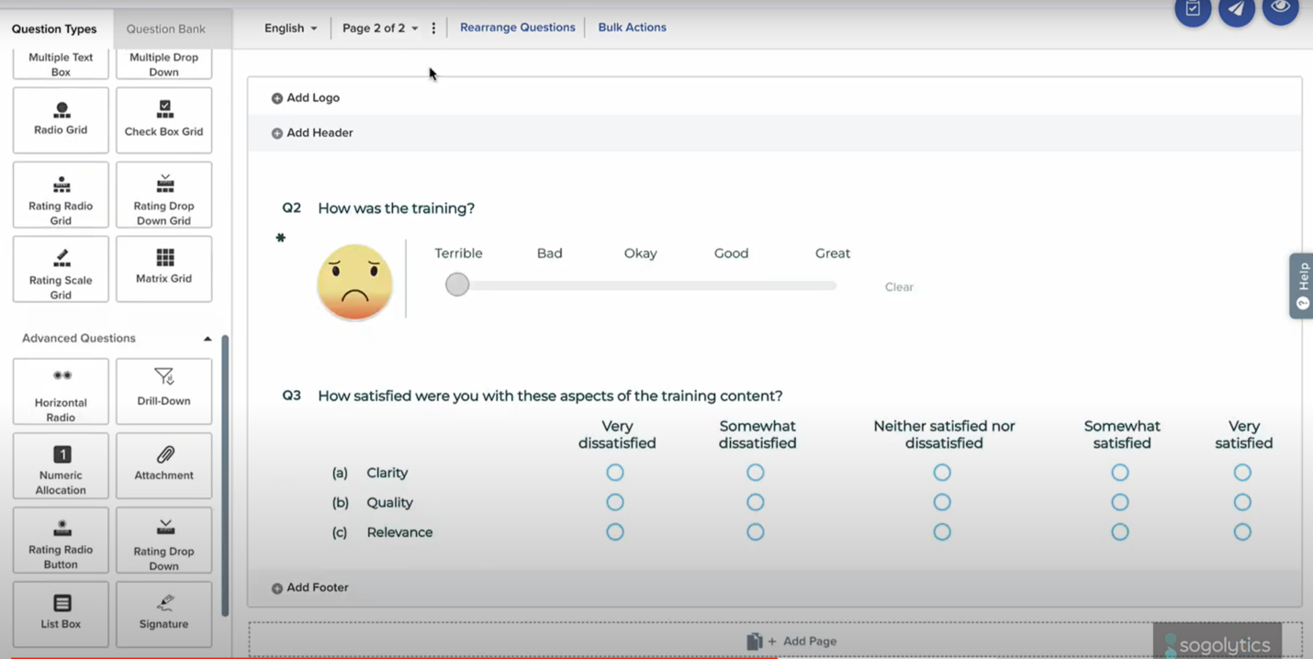Select Somewhat dissatisfied for Clarity
This screenshot has height=659, width=1313.
755,473
